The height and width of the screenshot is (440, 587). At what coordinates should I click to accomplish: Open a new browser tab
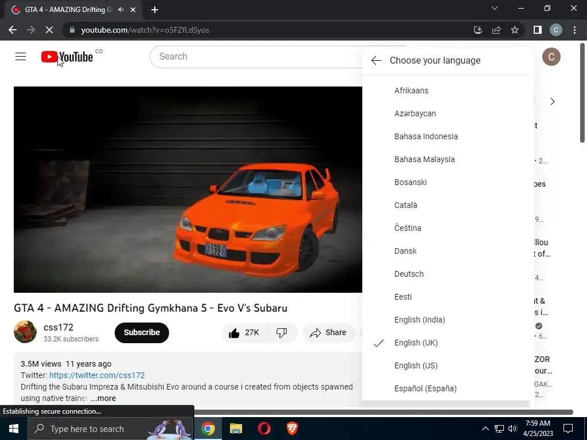click(x=155, y=10)
